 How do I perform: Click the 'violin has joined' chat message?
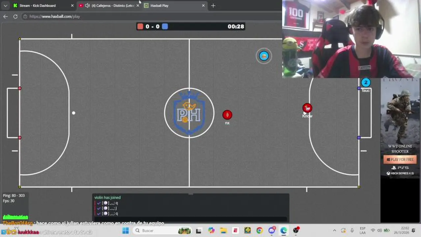click(107, 197)
